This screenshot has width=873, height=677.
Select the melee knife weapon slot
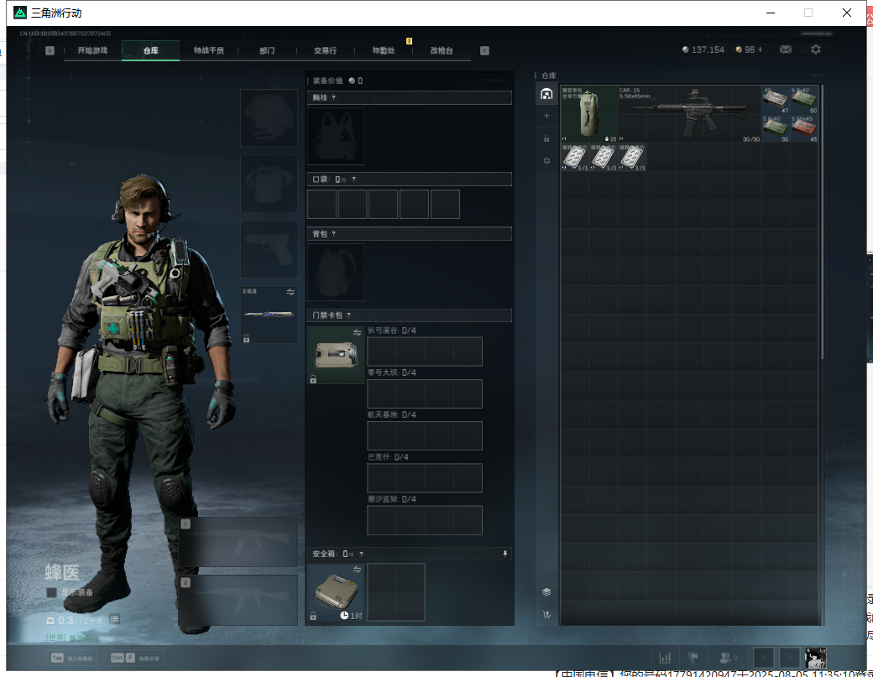(x=269, y=315)
